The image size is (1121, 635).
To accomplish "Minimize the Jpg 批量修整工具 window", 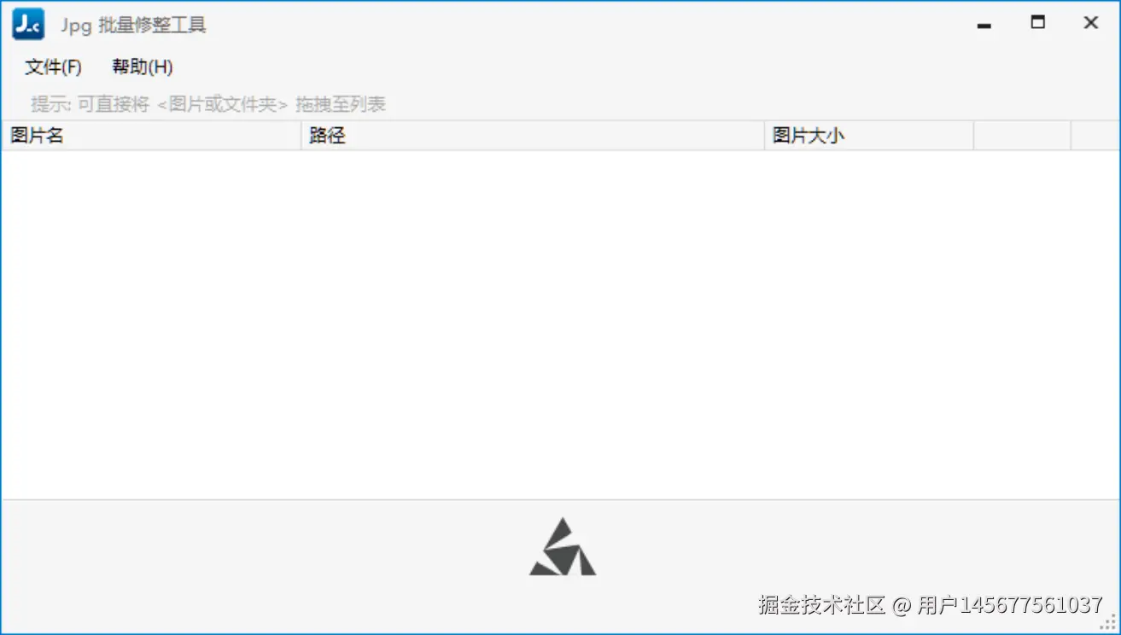I will (x=984, y=25).
